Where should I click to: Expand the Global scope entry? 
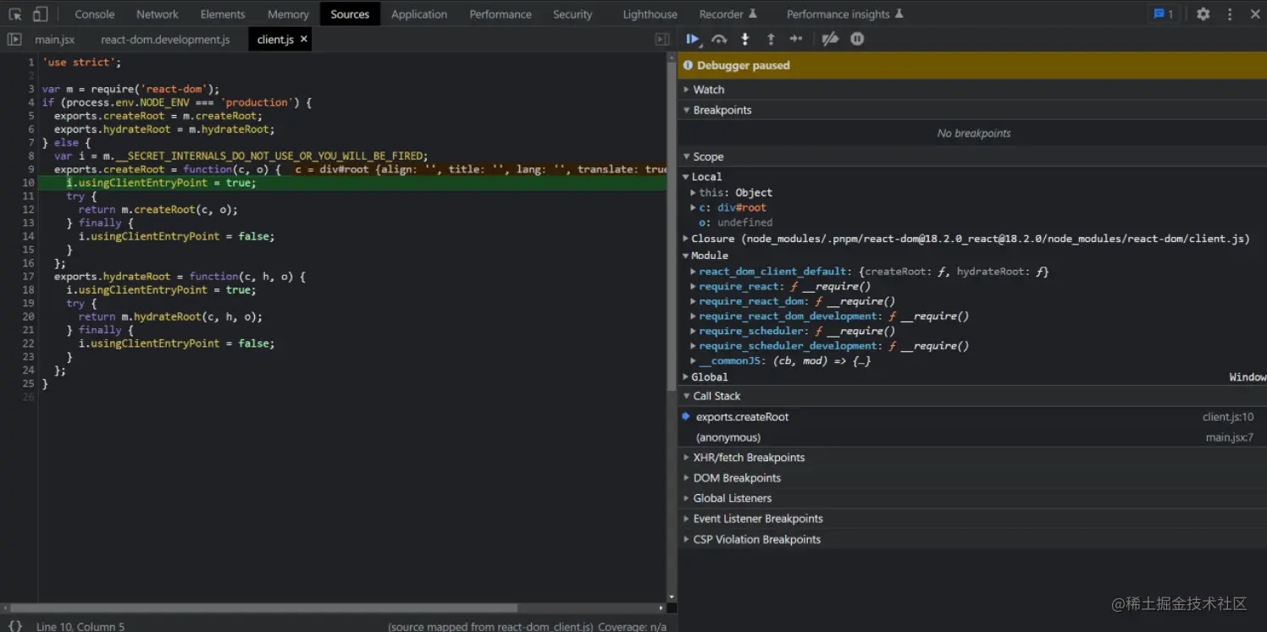click(x=705, y=377)
